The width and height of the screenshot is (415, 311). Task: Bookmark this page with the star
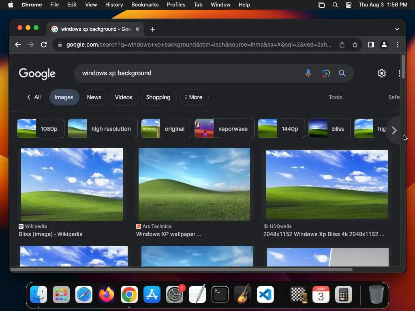pyautogui.click(x=355, y=45)
